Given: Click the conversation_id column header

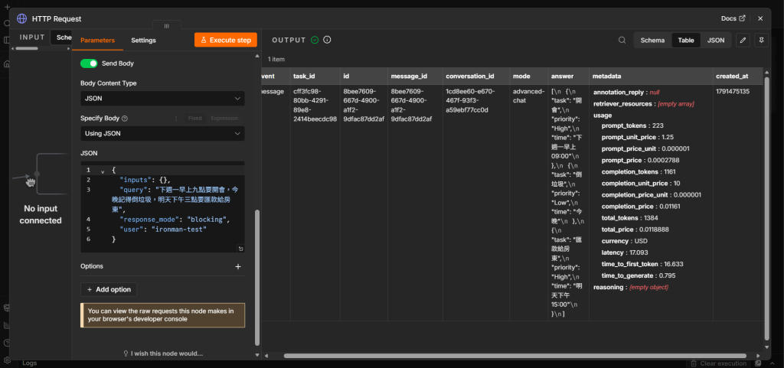Looking at the screenshot, I should 475,77.
